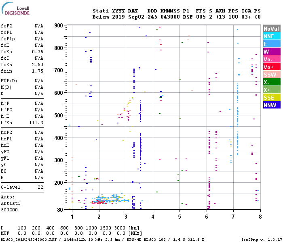
Task: Click the SSW legend swatch
Action: point(272,75)
